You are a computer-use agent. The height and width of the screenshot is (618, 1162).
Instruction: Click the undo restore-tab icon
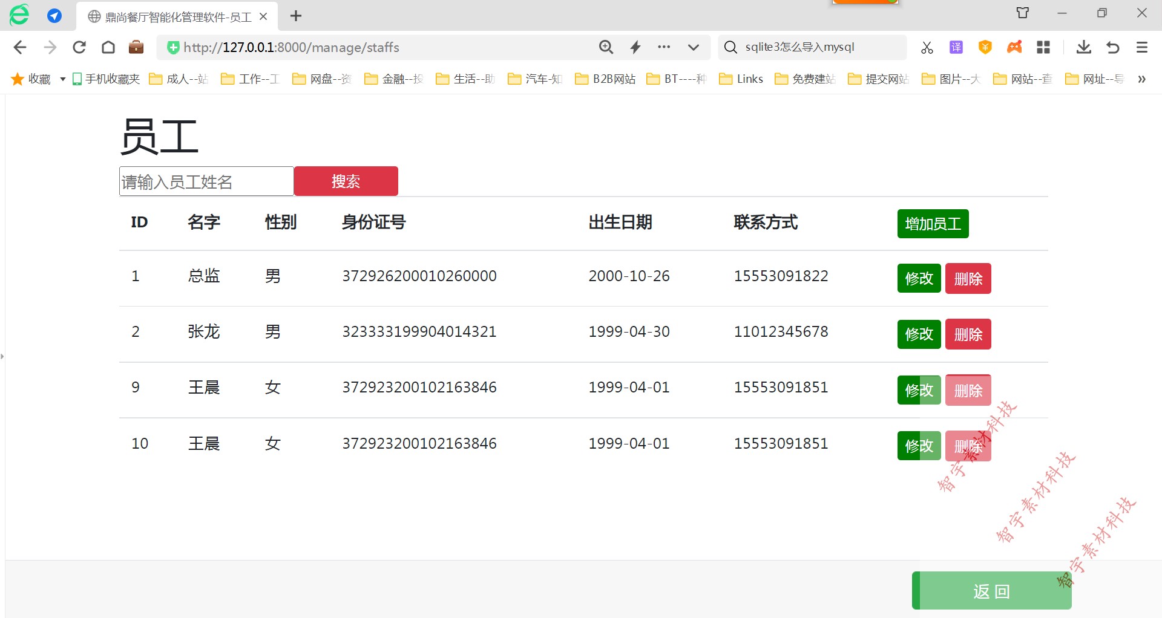pos(1113,47)
